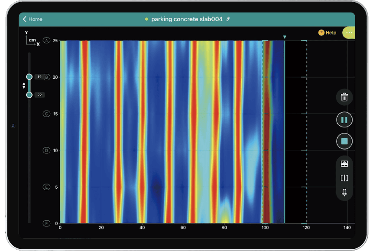Click the file title parking concrete slab004
373x251 pixels.
pyautogui.click(x=187, y=19)
